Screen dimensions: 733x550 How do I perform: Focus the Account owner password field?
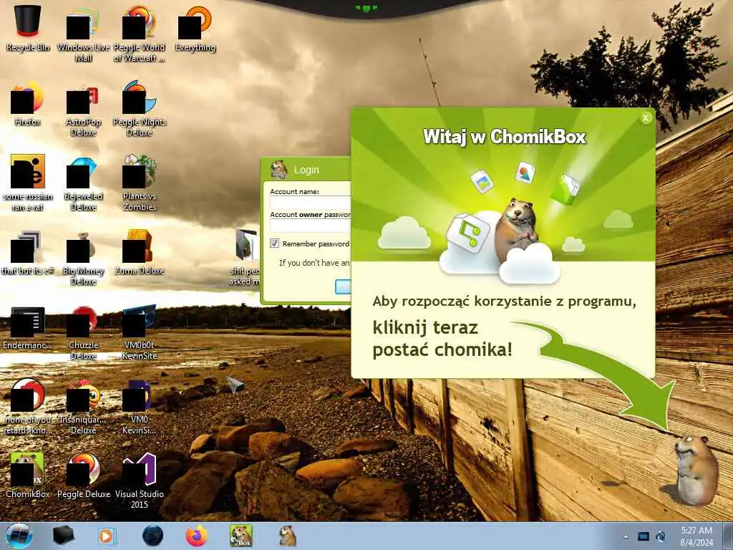click(311, 226)
